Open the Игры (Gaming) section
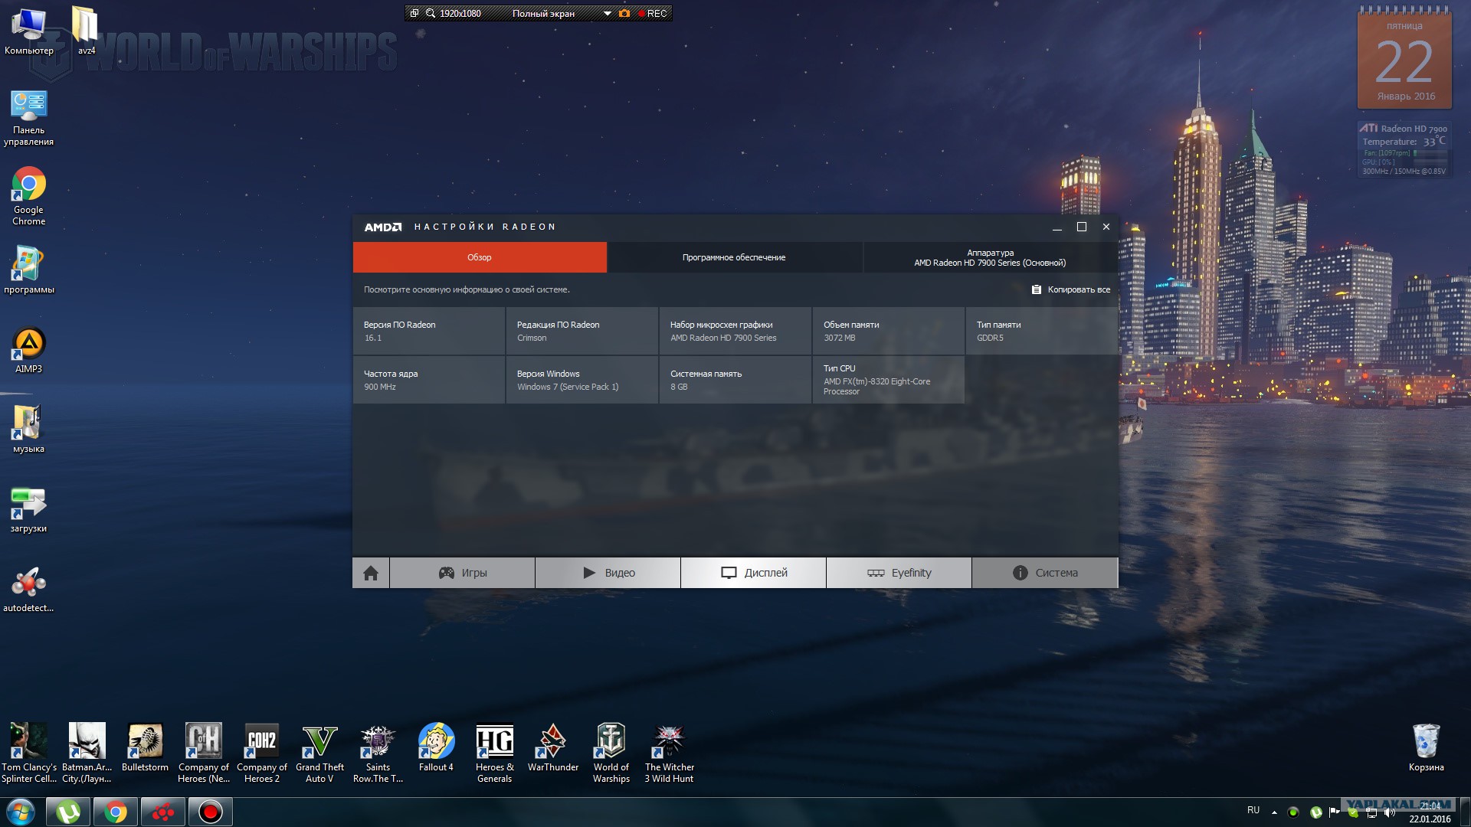Viewport: 1471px width, 827px height. point(463,573)
